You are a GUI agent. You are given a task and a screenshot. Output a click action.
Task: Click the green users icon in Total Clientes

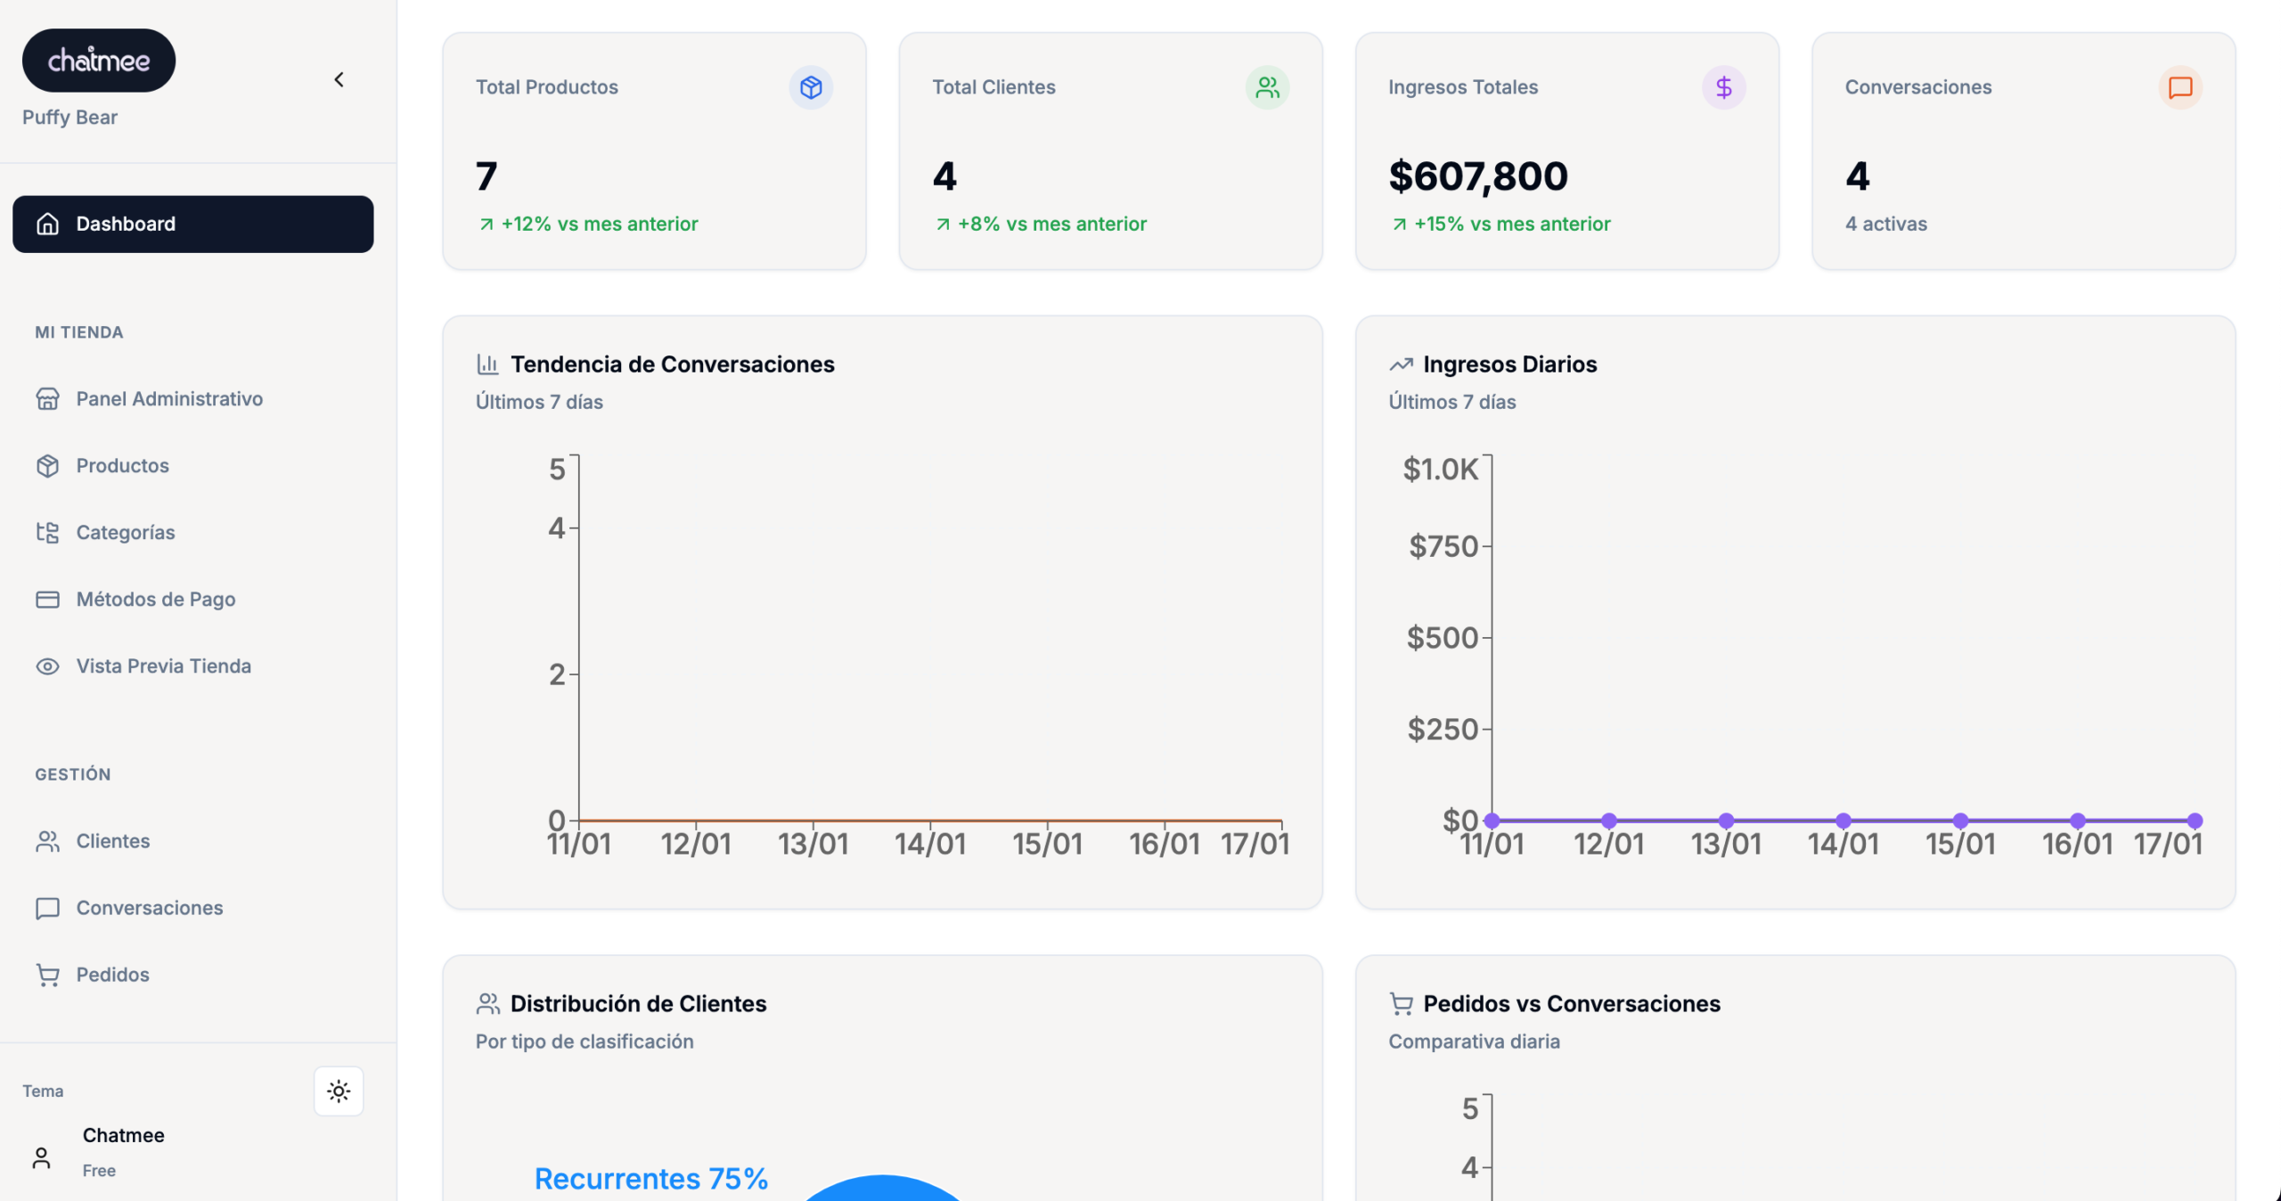click(x=1266, y=87)
